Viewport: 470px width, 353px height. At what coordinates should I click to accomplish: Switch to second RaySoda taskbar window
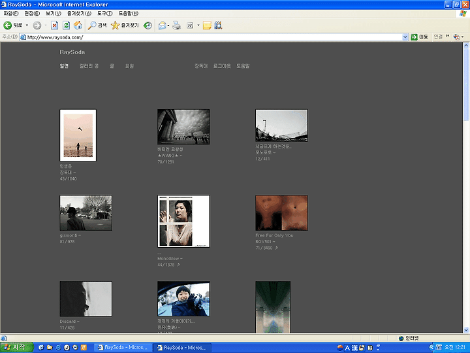182,348
